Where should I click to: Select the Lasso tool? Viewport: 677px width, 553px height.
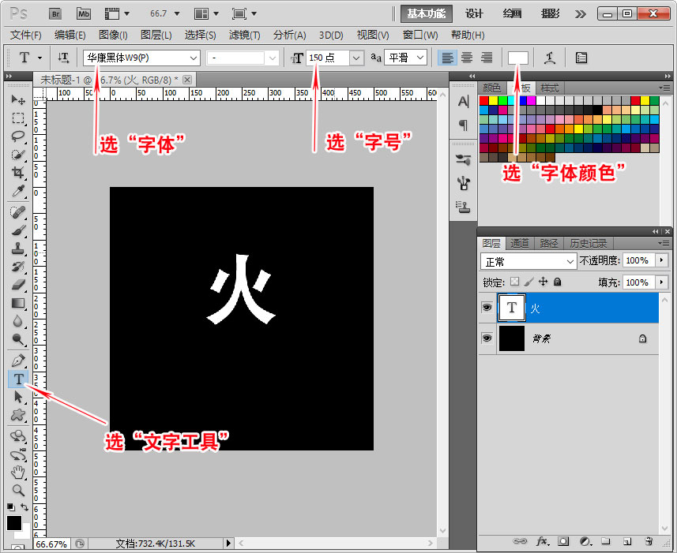pos(17,136)
